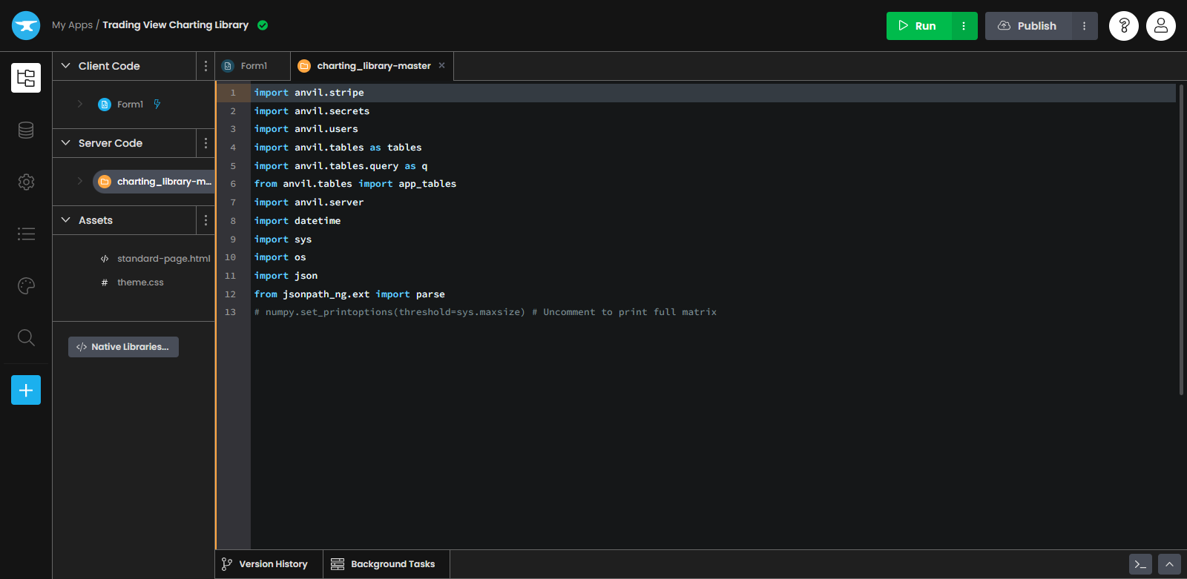Open the Data Tables database icon
This screenshot has height=579, width=1187.
(x=26, y=130)
